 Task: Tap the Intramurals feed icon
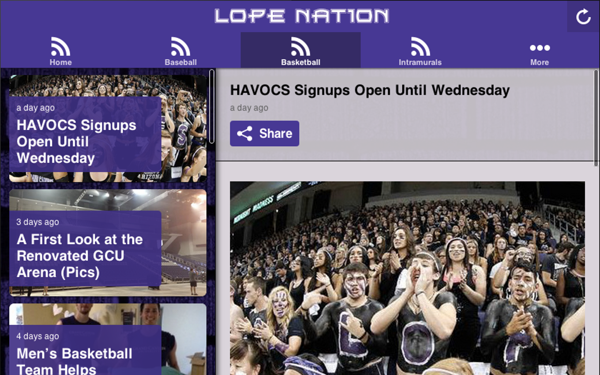point(420,46)
